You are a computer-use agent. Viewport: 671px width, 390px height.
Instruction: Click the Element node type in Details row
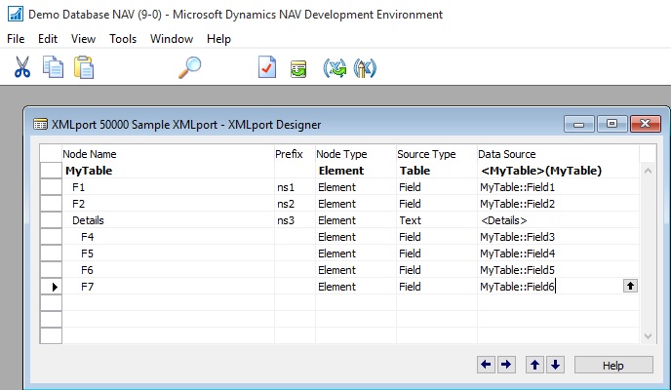356,220
